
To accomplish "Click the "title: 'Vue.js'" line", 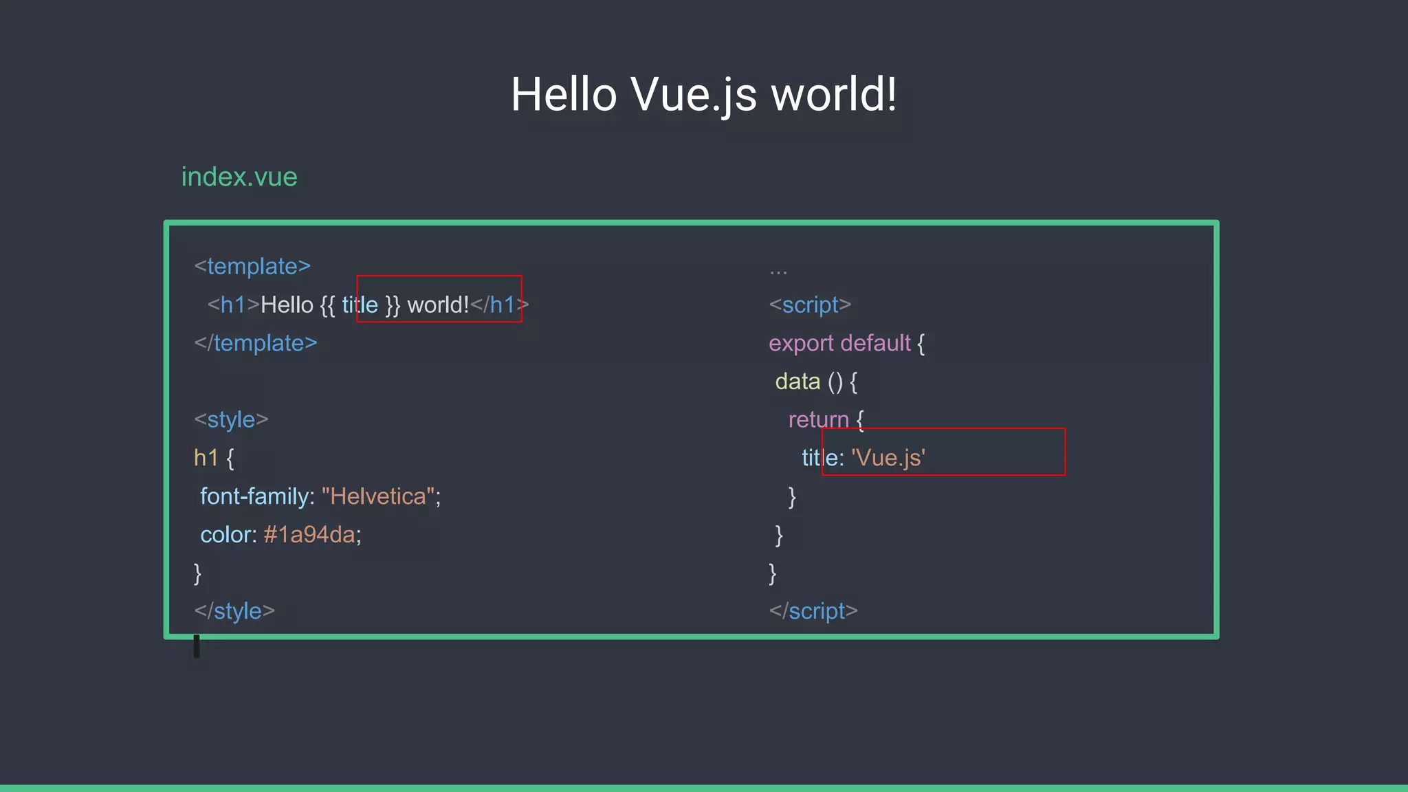I will coord(863,458).
